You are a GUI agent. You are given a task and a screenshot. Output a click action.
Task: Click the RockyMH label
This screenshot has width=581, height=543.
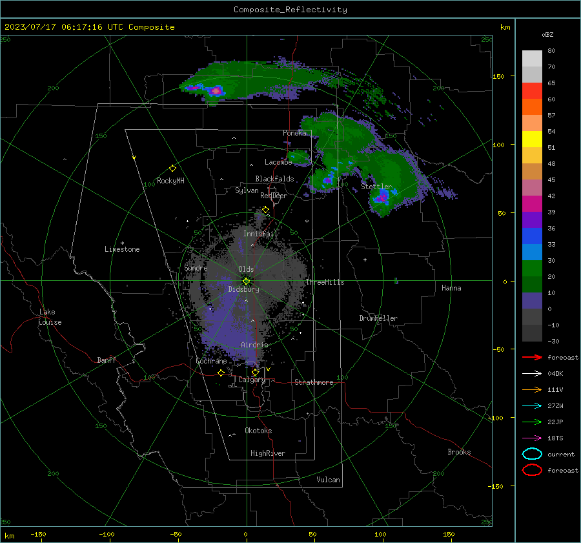coord(170,181)
